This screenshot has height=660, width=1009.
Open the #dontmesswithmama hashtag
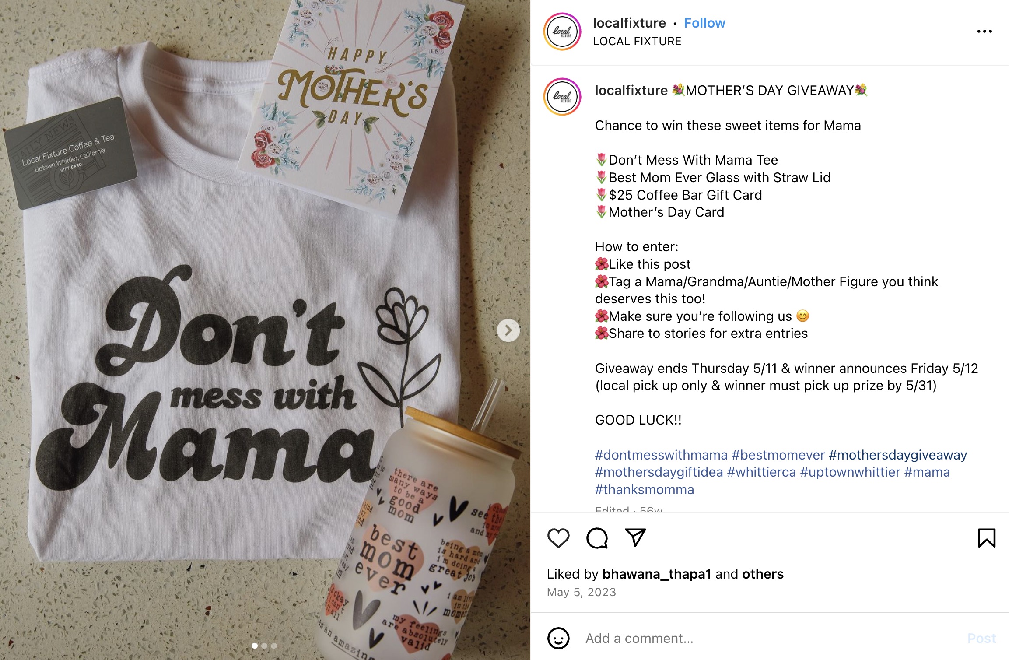(x=661, y=455)
